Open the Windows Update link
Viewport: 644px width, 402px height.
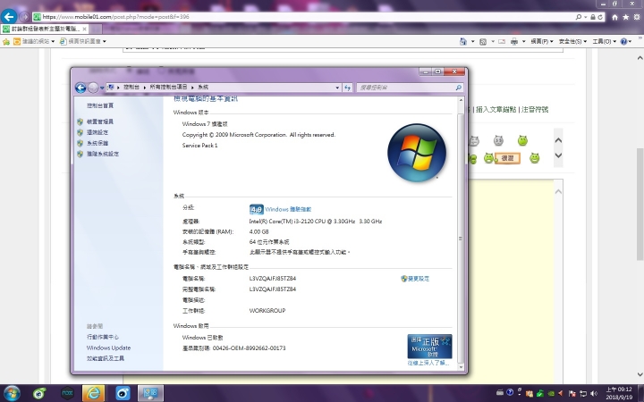pos(108,348)
